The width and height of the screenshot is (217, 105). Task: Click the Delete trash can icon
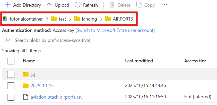click(112, 5)
